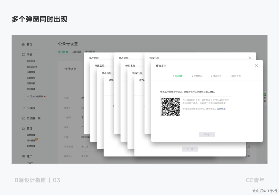Click the 小程序 link icon in sidebar
279x195 pixels.
pos(23,108)
